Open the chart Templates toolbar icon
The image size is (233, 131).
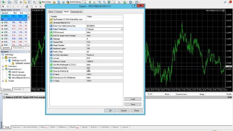pyautogui.click(x=136, y=2)
